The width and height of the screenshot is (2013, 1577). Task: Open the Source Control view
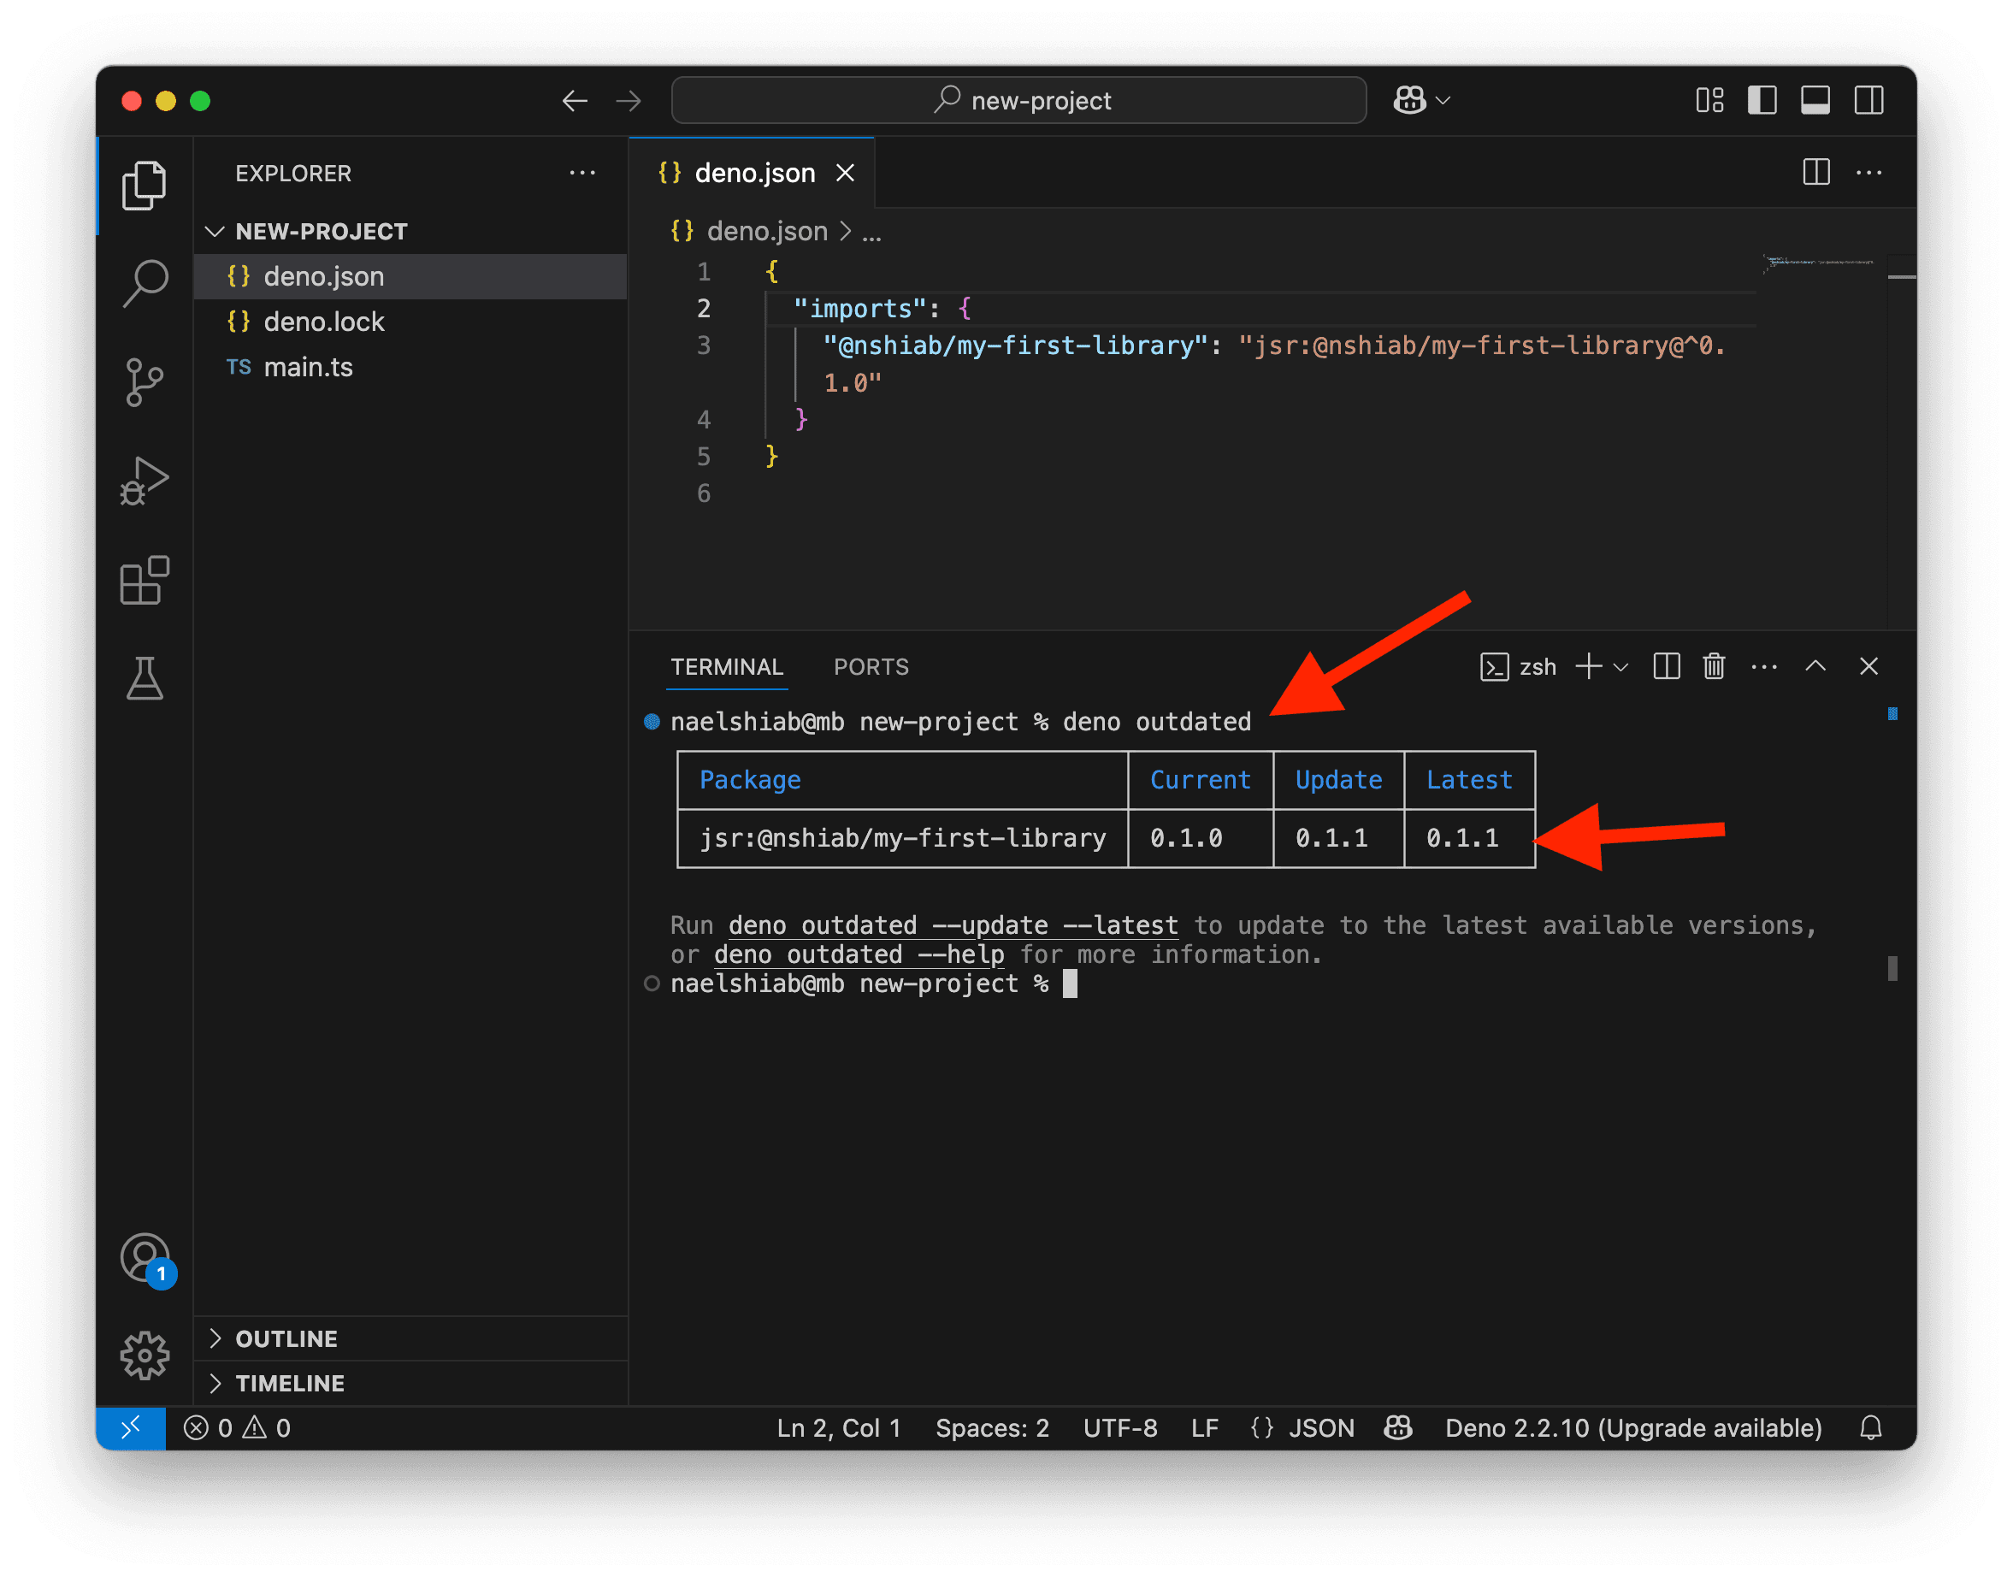coord(144,382)
